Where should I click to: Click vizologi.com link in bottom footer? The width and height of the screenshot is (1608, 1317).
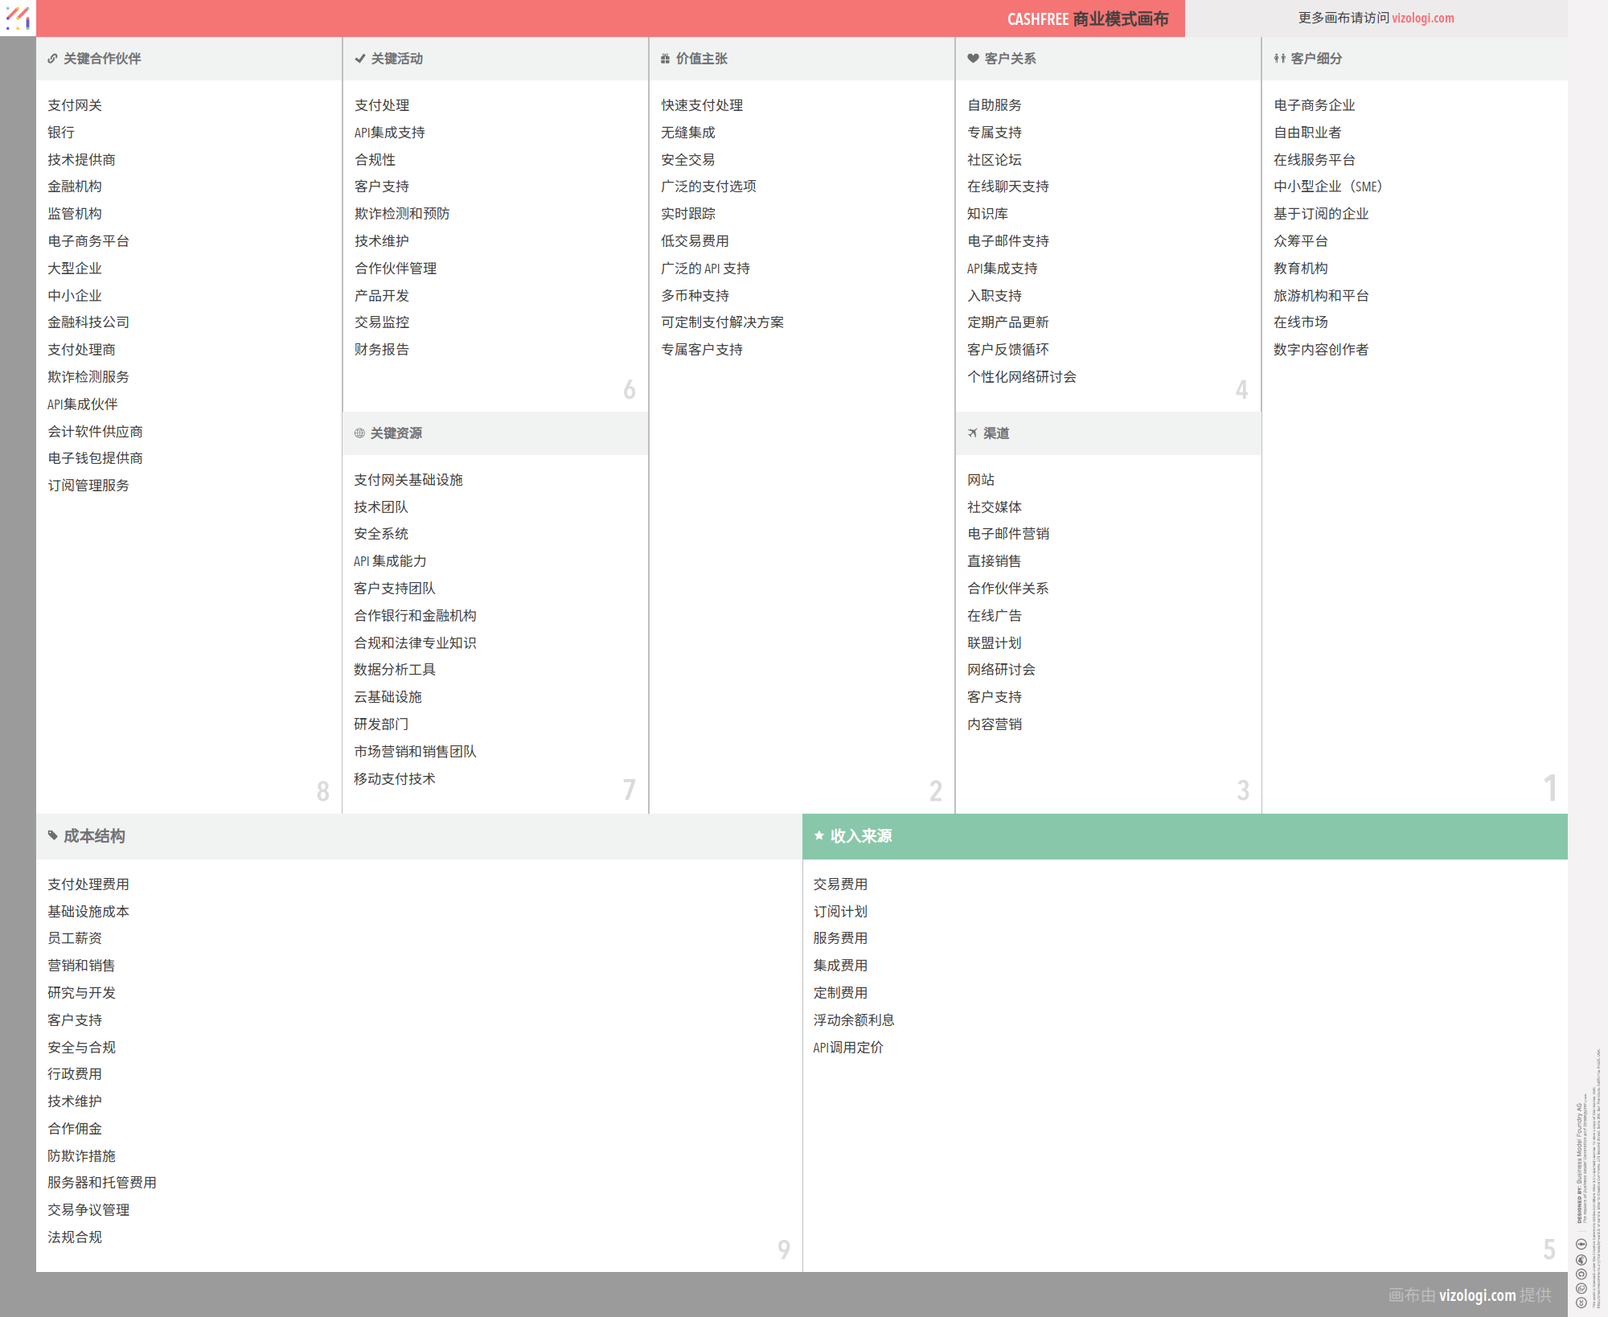[1477, 1294]
